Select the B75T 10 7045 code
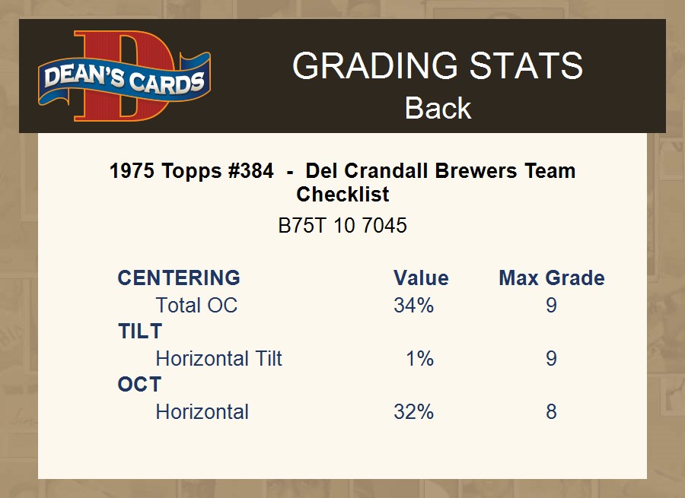The width and height of the screenshot is (685, 498). (x=342, y=226)
